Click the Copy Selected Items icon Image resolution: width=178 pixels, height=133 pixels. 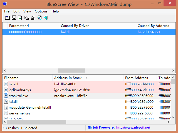(x=26, y=18)
